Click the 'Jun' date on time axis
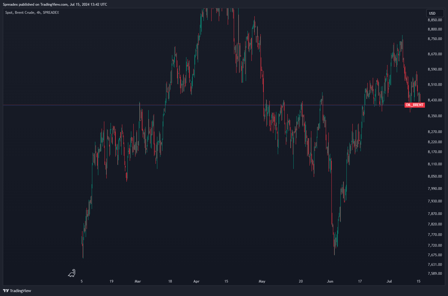Image resolution: width=448 pixels, height=296 pixels. pyautogui.click(x=330, y=281)
